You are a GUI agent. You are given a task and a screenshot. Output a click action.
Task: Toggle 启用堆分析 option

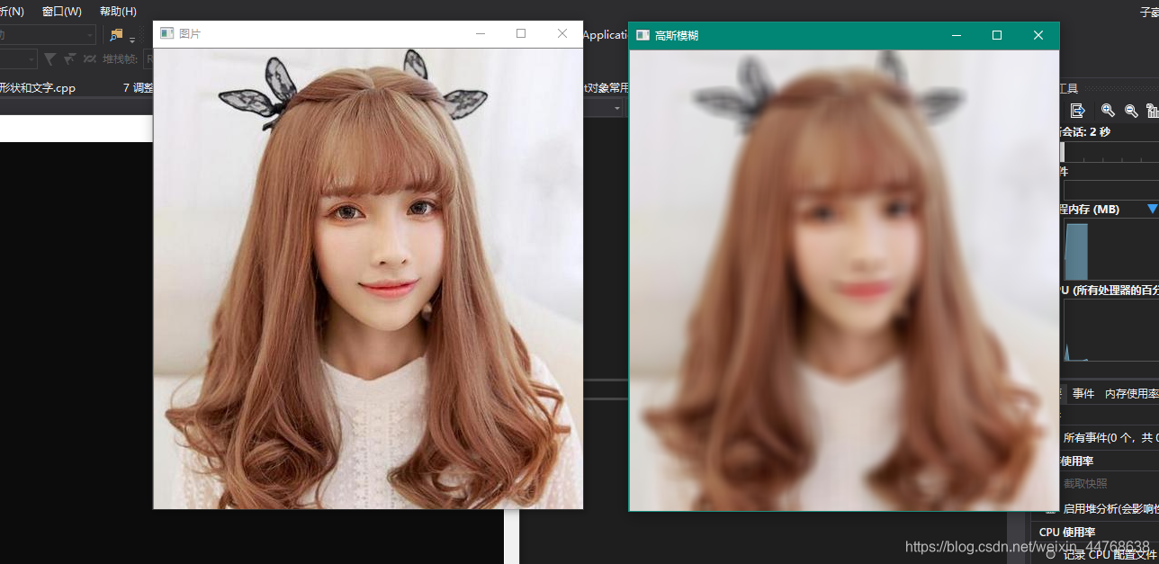[1110, 508]
